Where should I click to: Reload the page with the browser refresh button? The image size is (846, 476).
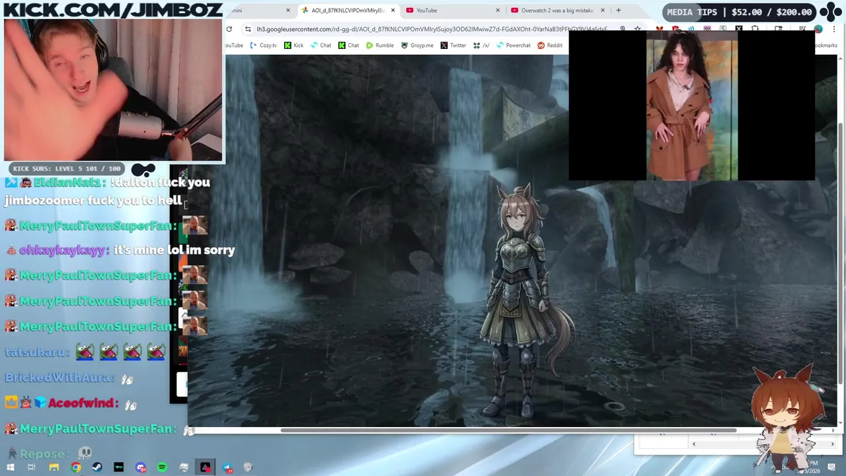coord(229,29)
